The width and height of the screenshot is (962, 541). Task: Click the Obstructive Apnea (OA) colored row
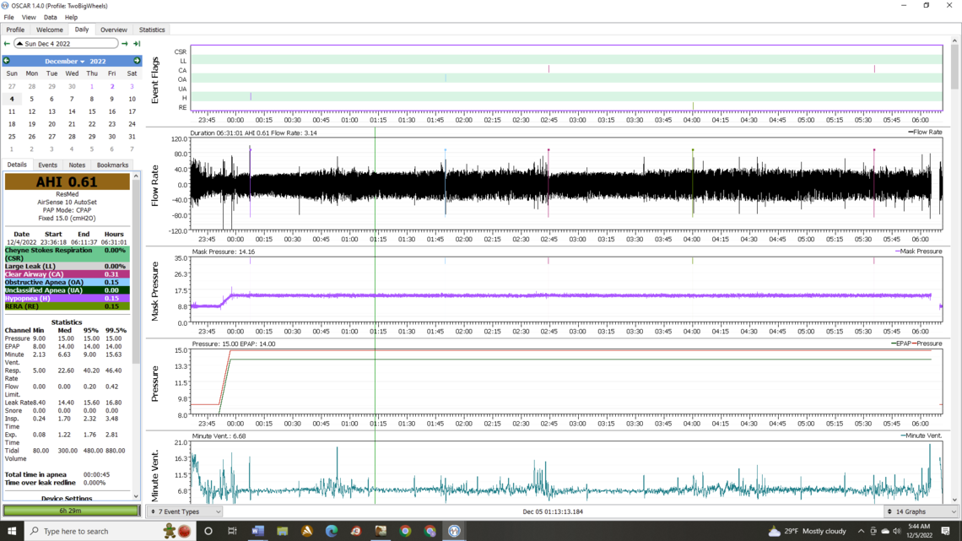tap(67, 282)
